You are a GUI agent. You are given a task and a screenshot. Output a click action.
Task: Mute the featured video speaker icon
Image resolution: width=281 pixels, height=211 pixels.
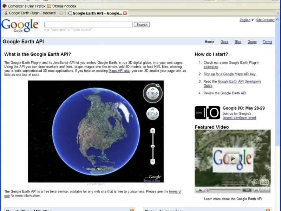(257, 190)
